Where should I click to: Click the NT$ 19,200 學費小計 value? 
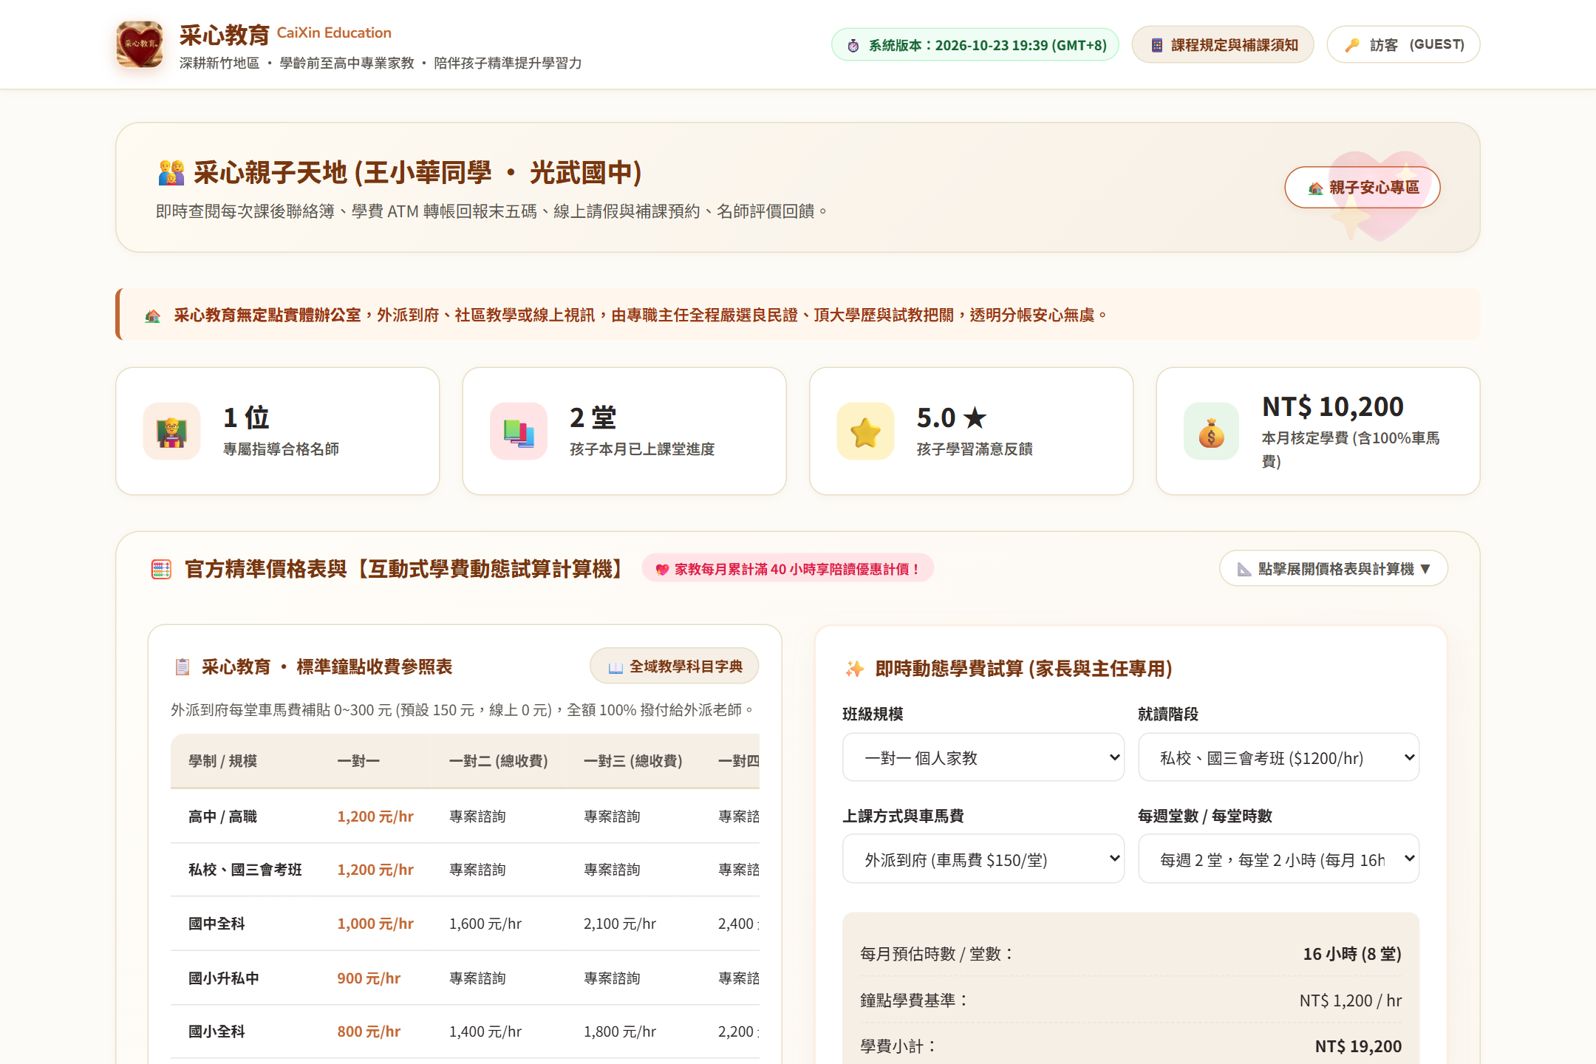point(1358,1046)
